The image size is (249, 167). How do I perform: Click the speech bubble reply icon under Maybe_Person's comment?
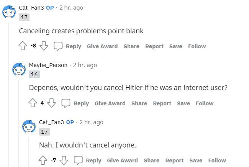click(66, 103)
